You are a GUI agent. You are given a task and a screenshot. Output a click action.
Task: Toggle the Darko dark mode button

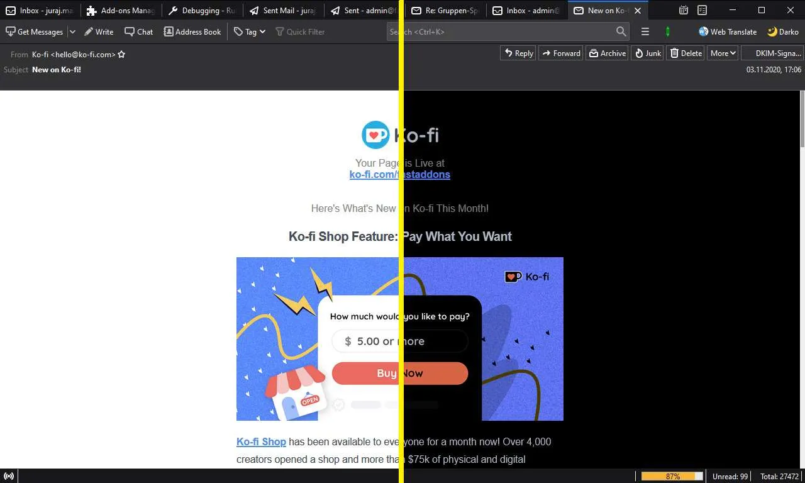[x=783, y=31]
